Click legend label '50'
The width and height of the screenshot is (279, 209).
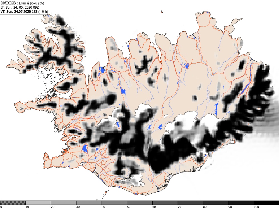tap(129, 207)
